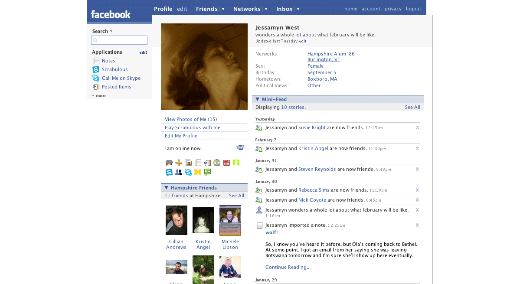Image resolution: width=520 pixels, height=284 pixels.
Task: Click the red gift box icon
Action: point(226,163)
